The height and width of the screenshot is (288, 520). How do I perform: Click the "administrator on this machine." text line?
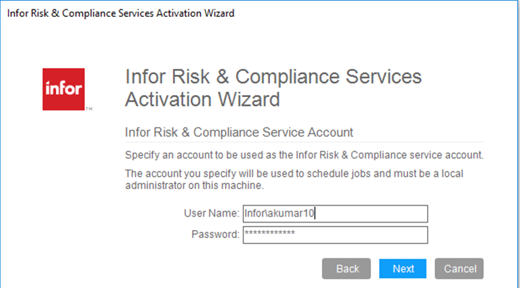click(x=195, y=185)
